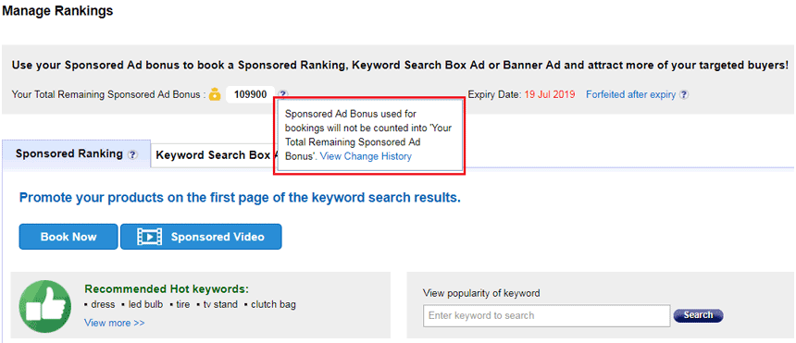Select the clutch bag keyword
Screen dimensions: 796x343
tap(273, 304)
